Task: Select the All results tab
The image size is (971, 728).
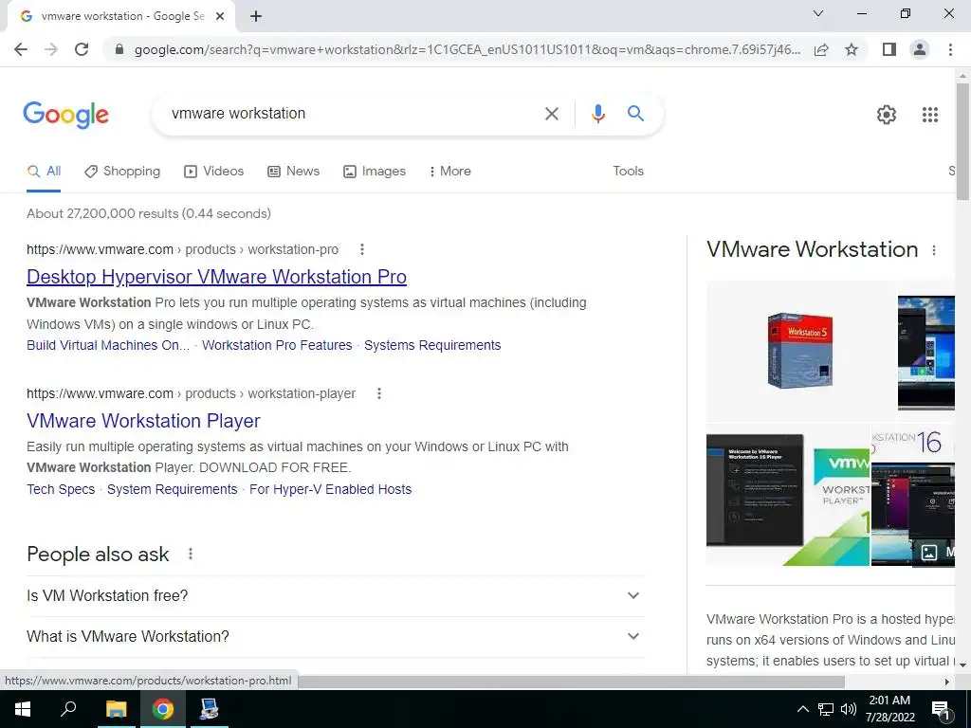Action: 44,172
